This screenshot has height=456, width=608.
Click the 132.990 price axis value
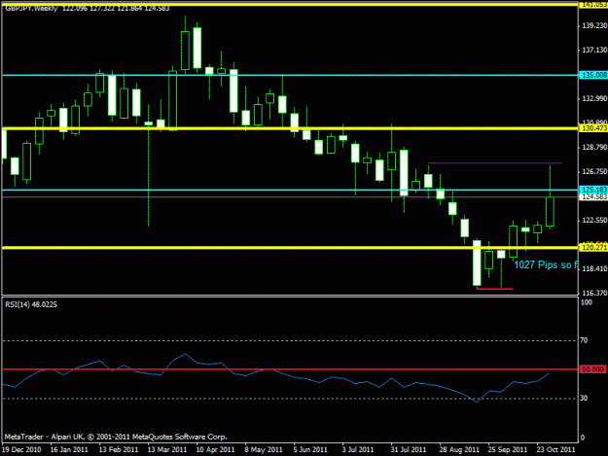594,99
